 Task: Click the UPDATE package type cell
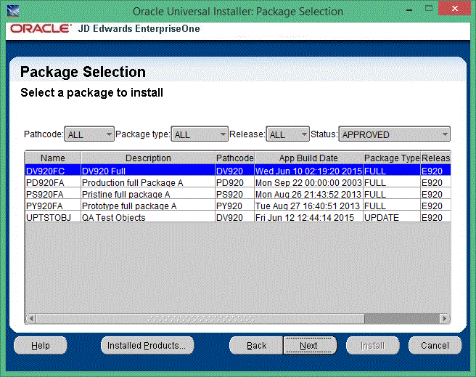(392, 217)
